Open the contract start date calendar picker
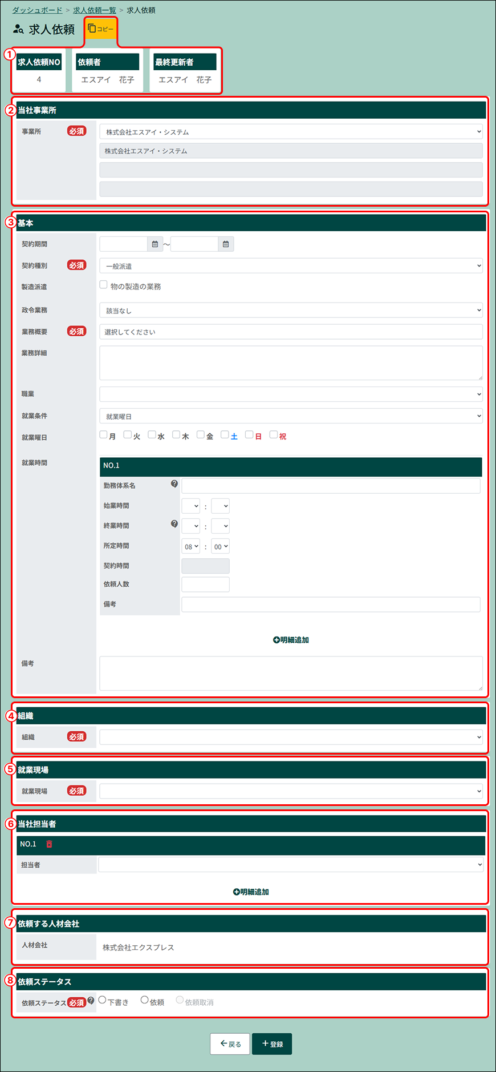 tap(155, 244)
